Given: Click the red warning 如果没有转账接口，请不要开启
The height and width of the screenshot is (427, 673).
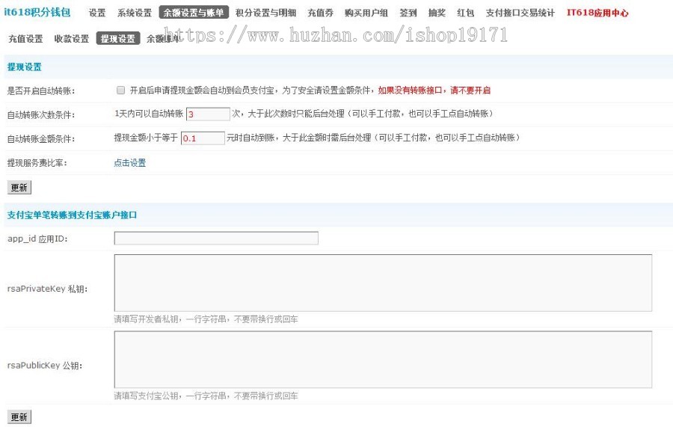Looking at the screenshot, I should coord(434,90).
